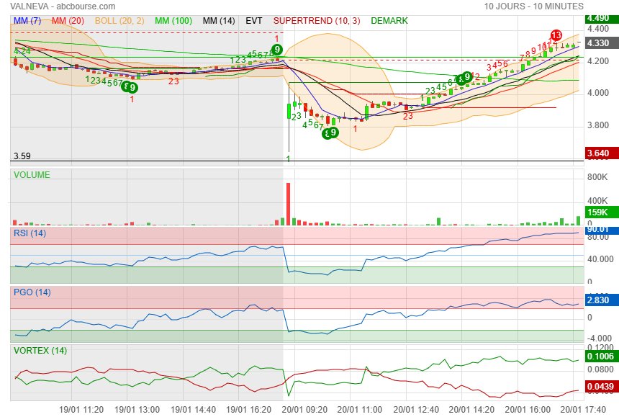The width and height of the screenshot is (619, 417).
Task: Click the tall red volume spike bar
Action: [x=288, y=204]
